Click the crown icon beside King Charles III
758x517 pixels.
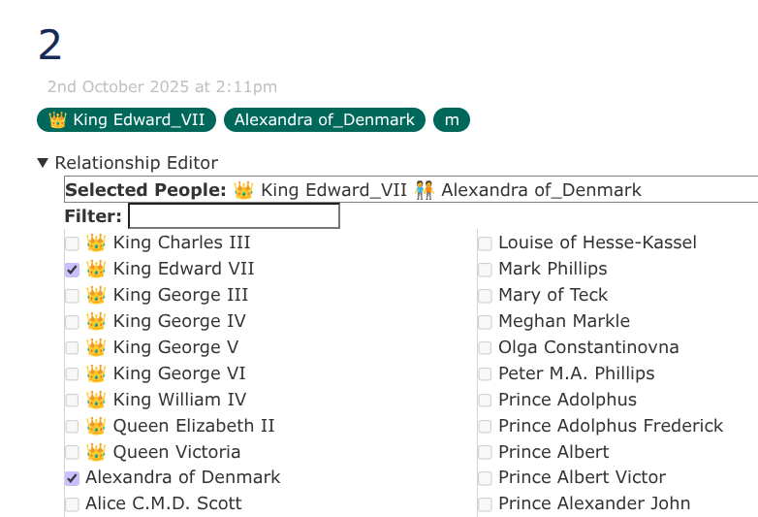tap(95, 242)
